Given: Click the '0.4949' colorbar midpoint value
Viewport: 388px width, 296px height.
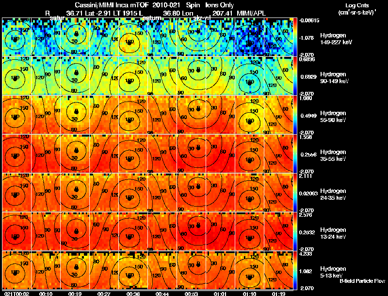Looking at the screenshot, I should (x=308, y=116).
